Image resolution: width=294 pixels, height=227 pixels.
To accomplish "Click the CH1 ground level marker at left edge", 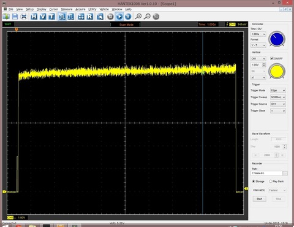I will (4, 191).
